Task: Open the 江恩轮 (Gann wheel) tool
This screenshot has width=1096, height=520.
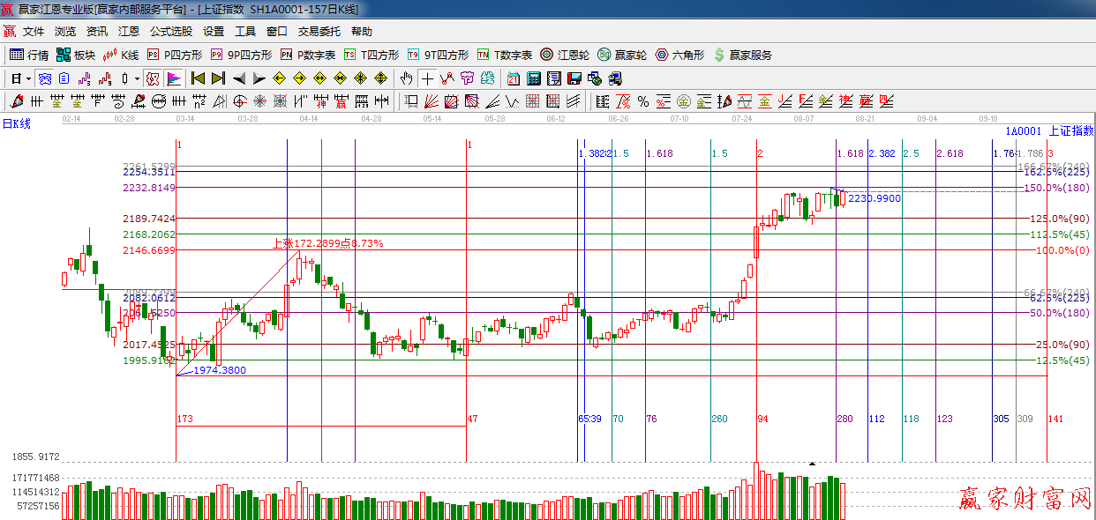Action: [562, 55]
